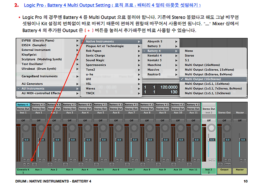Open Stereo Out output slot on Inst 1
Screen dimensions: 263x196
click(23, 109)
